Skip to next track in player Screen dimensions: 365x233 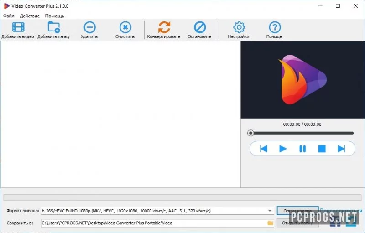coord(341,149)
